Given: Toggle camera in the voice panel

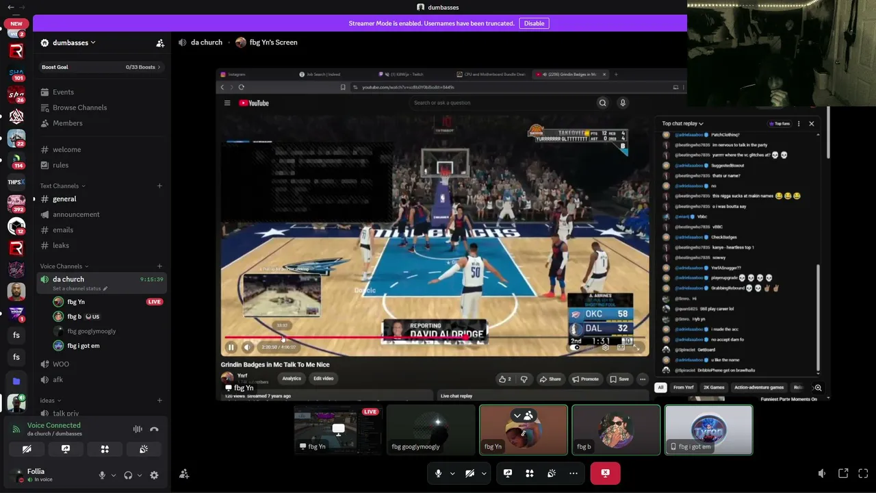Looking at the screenshot, I should coord(27,449).
